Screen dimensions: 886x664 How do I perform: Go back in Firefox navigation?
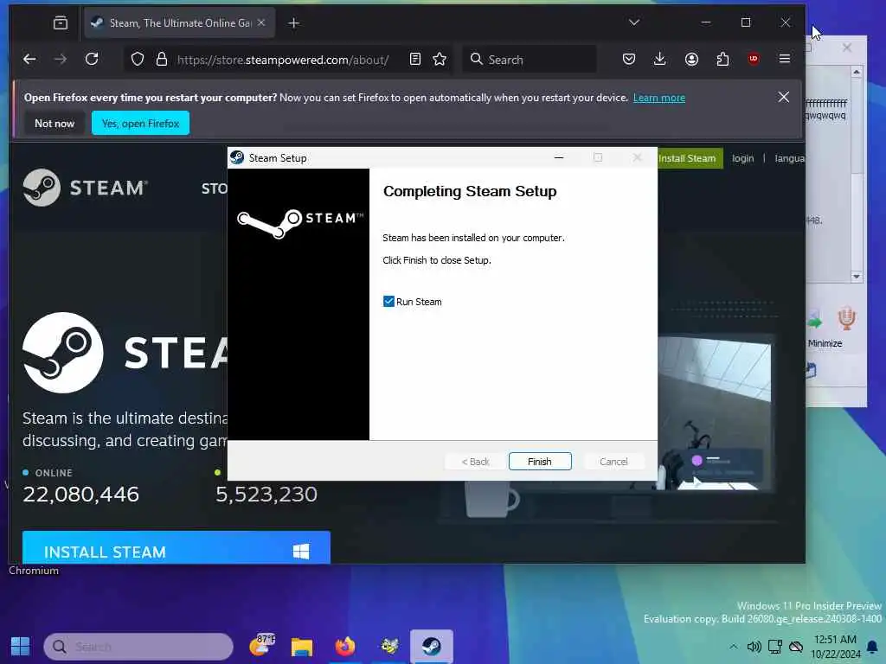pyautogui.click(x=29, y=60)
